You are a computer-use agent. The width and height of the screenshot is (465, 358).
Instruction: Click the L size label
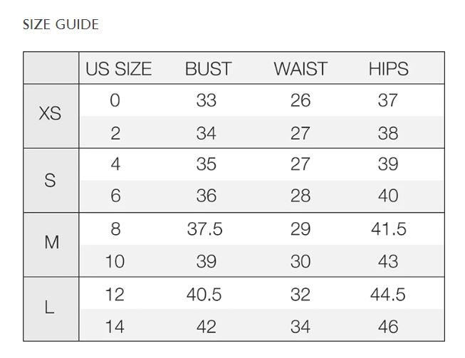coord(50,307)
